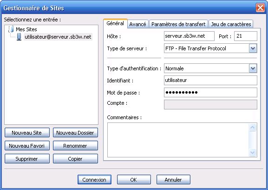Click the Nouveau Favori button
This screenshot has height=190, width=268.
point(27,146)
